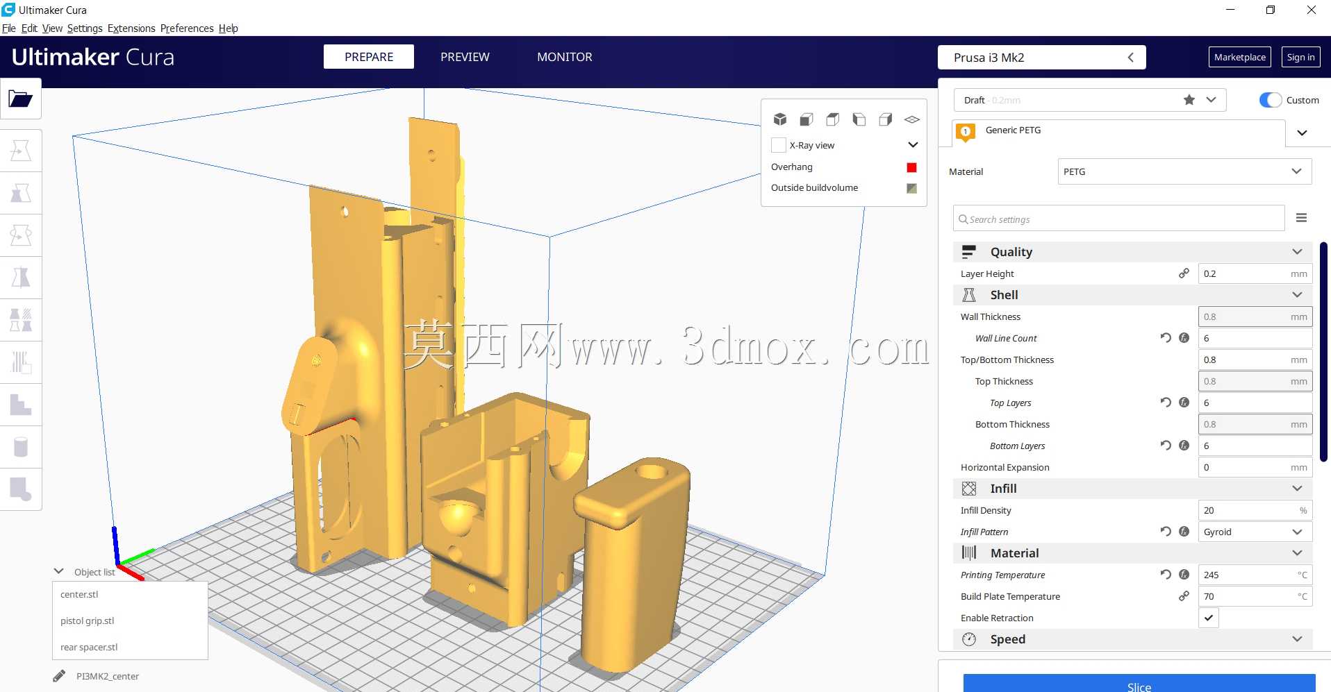Click link icon beside Build Plate Temperature
Viewport: 1331px width, 692px height.
(1184, 596)
